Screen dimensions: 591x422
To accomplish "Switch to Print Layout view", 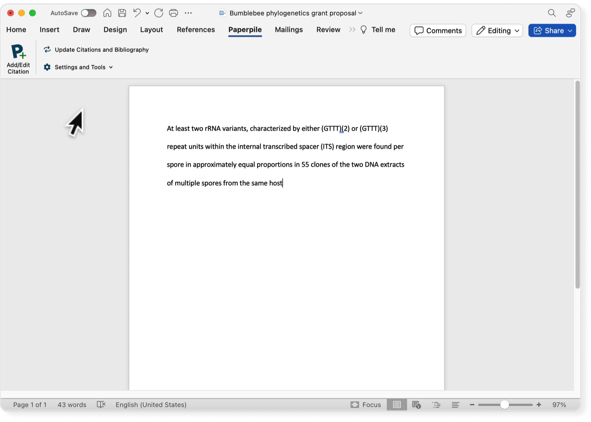I will point(397,404).
